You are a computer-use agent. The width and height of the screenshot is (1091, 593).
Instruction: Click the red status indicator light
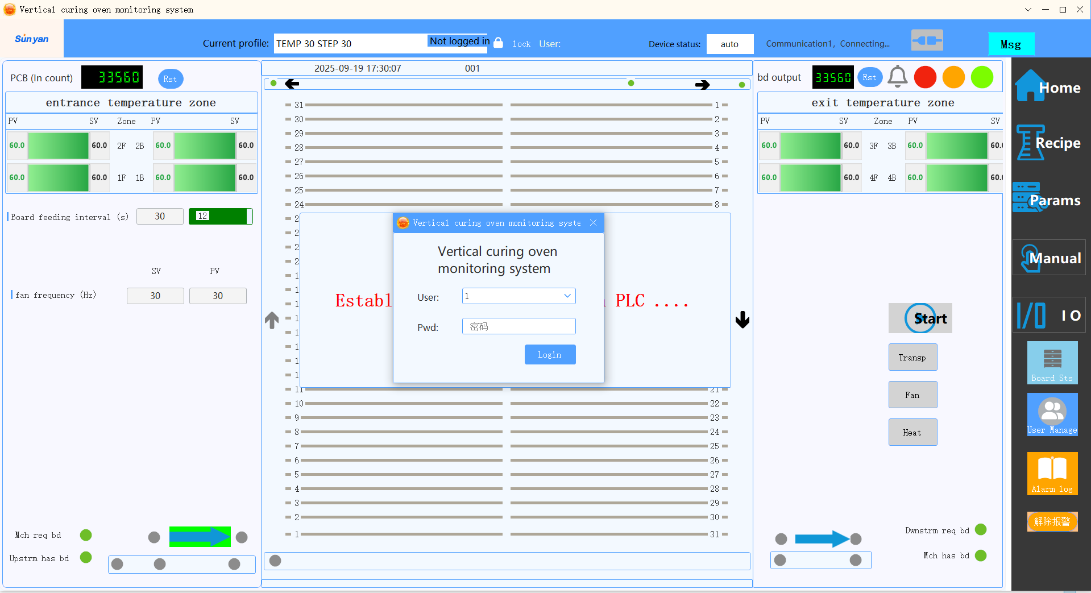pyautogui.click(x=925, y=77)
